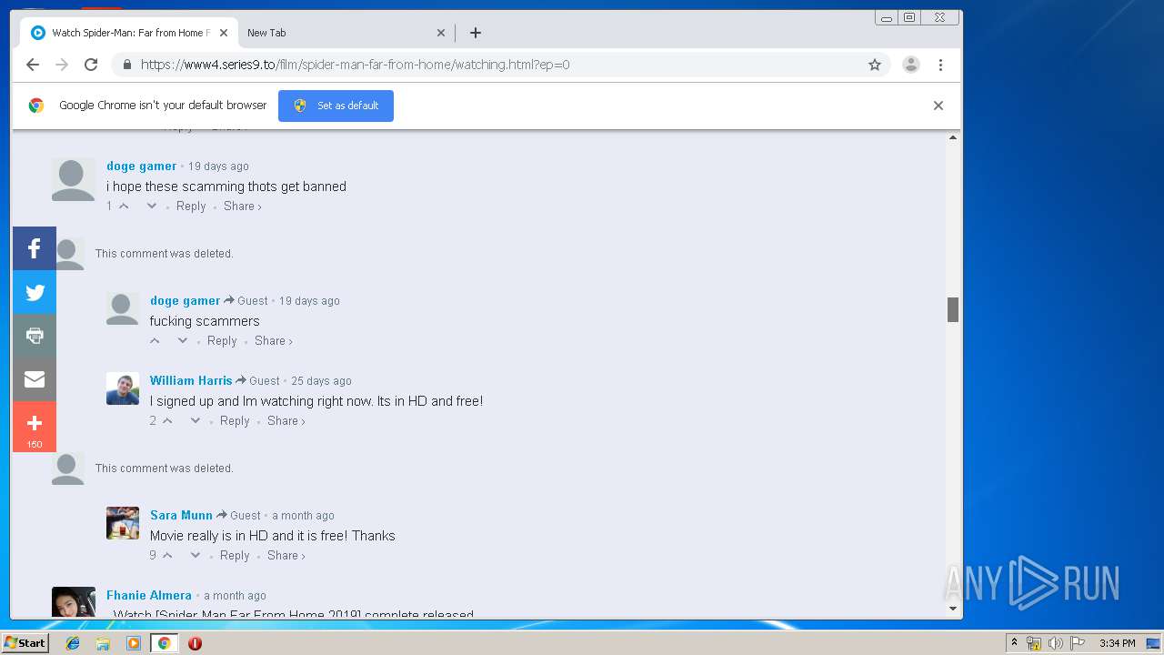1164x655 pixels.
Task: Downvote doge gamer's scamming thots comment
Action: point(152,207)
